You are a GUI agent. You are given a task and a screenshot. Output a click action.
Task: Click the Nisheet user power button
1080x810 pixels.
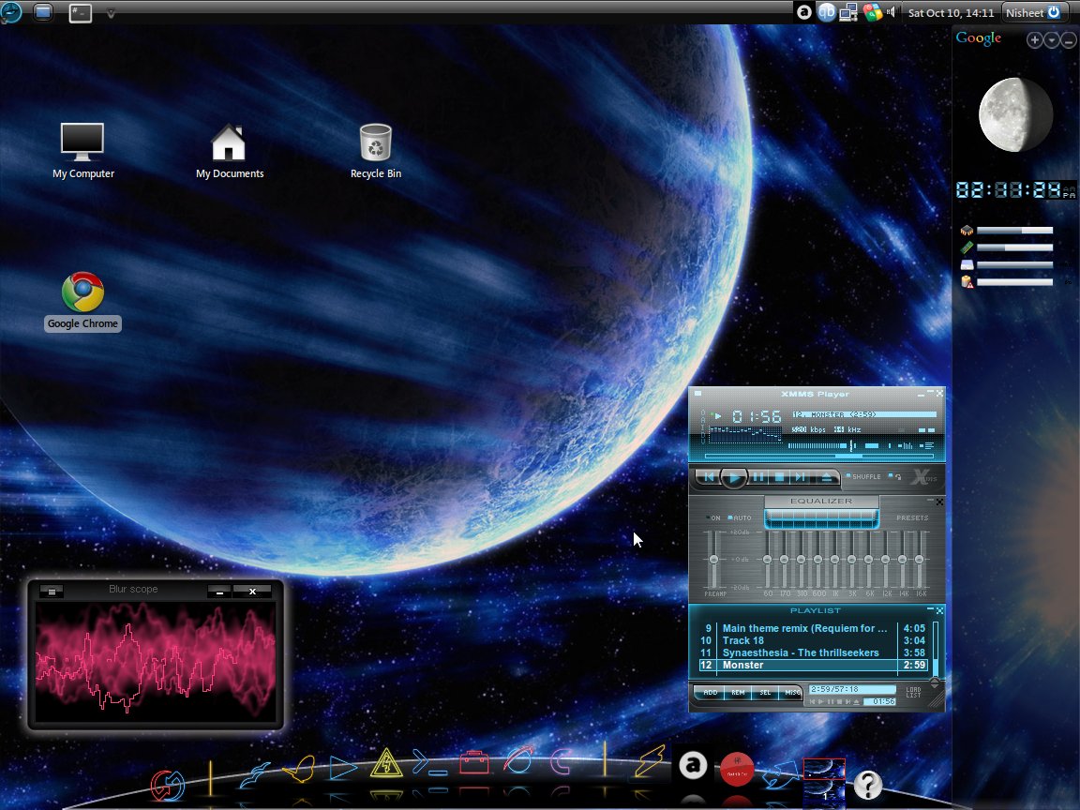[1033, 12]
